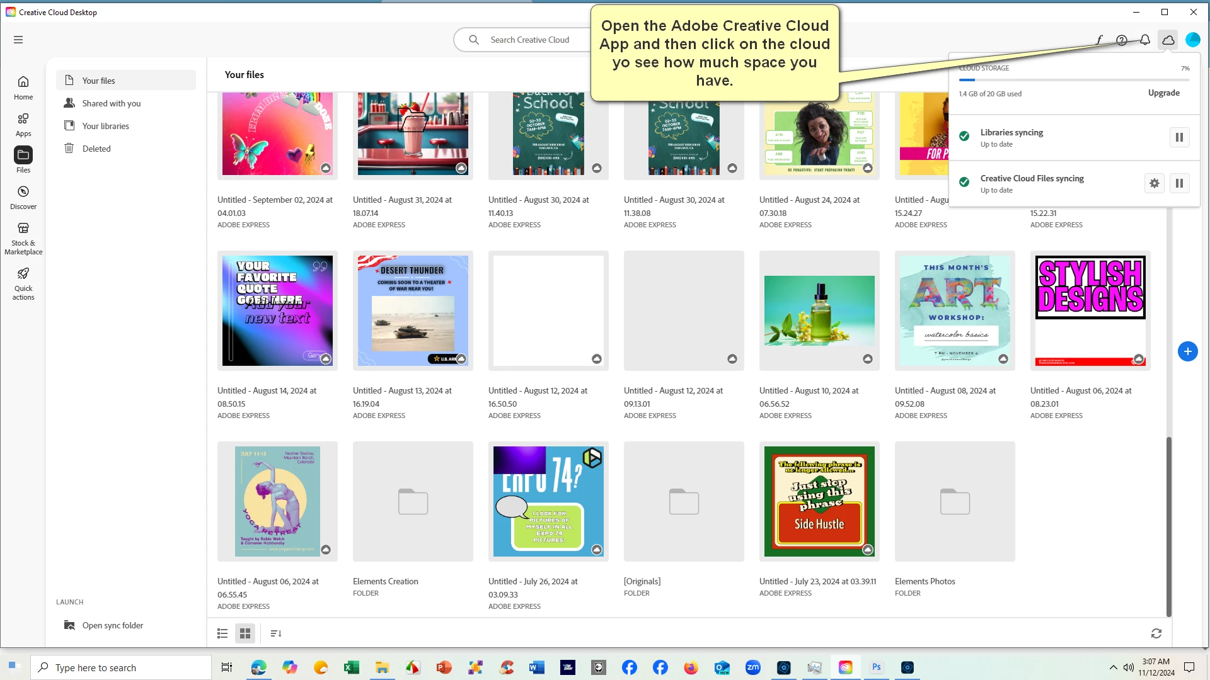1210x680 pixels.
Task: Click the refresh icon at bottom right
Action: pyautogui.click(x=1156, y=633)
